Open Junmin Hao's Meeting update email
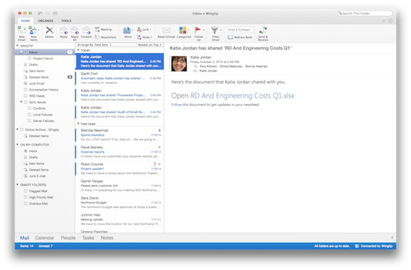 pyautogui.click(x=120, y=220)
